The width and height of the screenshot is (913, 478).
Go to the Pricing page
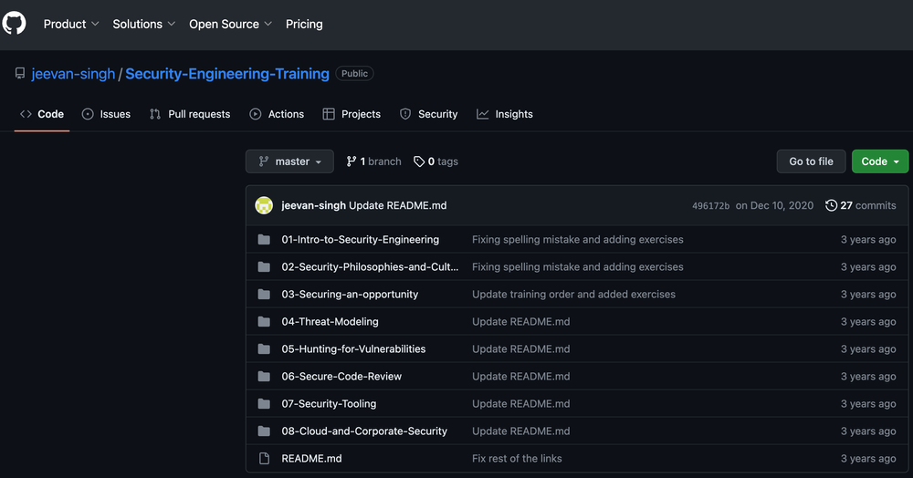coord(304,24)
